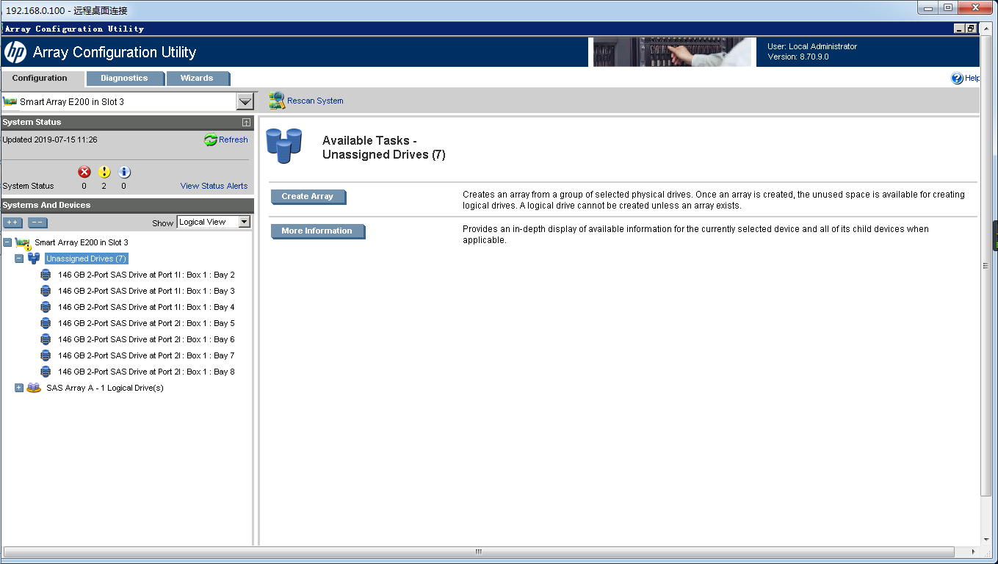Collapse the System Status panel header icon
The width and height of the screenshot is (998, 564).
click(x=246, y=123)
